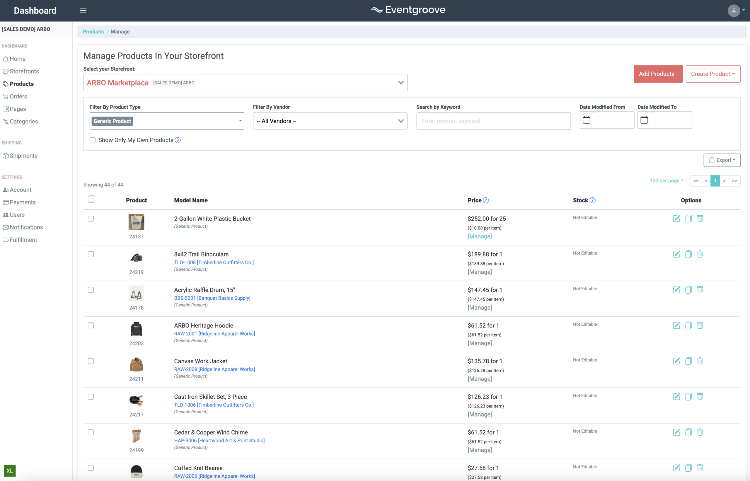Open the Date Modified To calendar picker
Screen dimensions: 750x481
644,120
